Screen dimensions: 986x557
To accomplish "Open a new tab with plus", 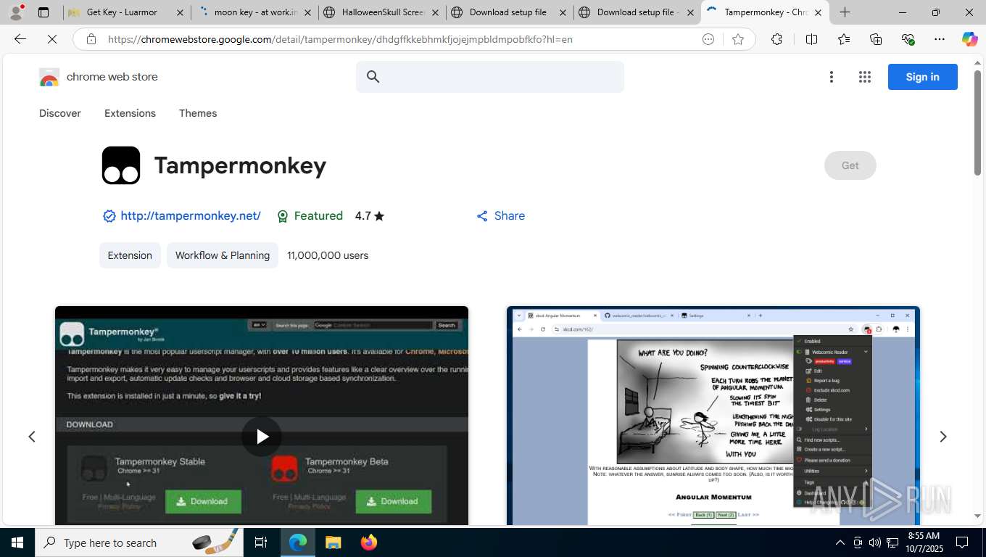I will 845,12.
